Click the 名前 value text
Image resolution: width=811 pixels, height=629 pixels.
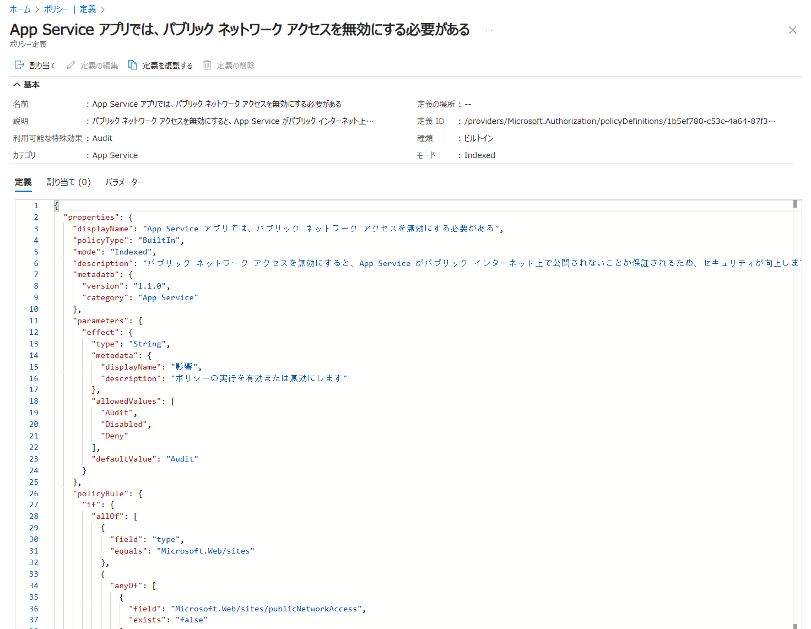pyautogui.click(x=217, y=104)
